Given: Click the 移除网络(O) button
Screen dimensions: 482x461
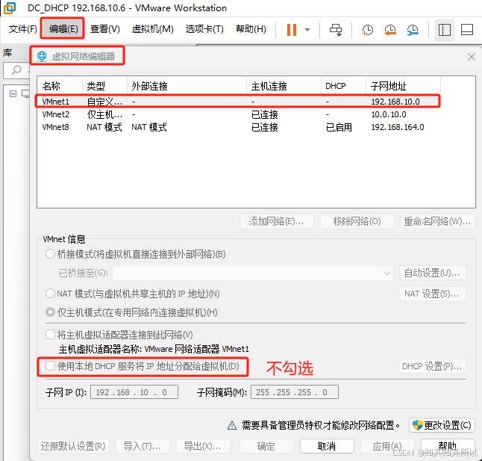Looking at the screenshot, I should (357, 221).
